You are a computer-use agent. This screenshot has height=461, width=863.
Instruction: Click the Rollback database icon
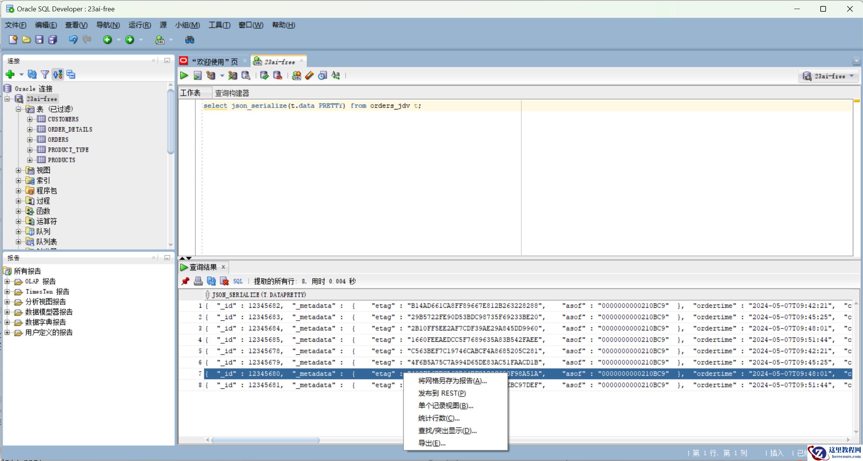coord(277,76)
